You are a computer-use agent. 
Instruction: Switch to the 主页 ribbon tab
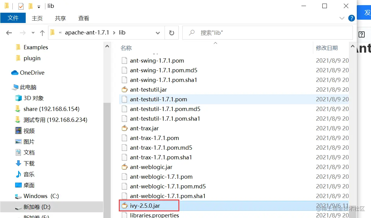coord(37,18)
